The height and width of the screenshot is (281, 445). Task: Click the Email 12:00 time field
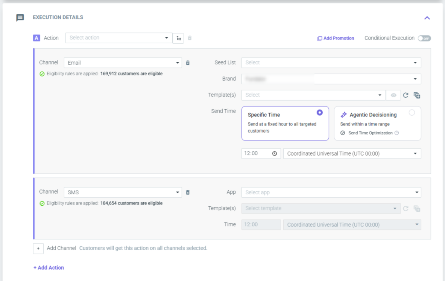(261, 153)
